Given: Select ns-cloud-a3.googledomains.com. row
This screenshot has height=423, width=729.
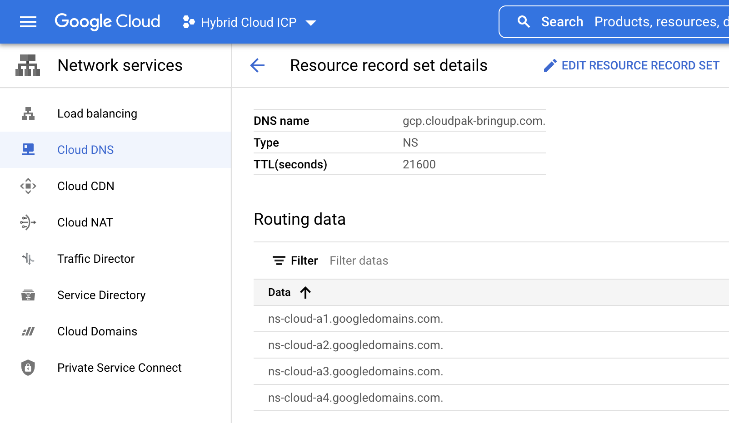Looking at the screenshot, I should [x=491, y=371].
